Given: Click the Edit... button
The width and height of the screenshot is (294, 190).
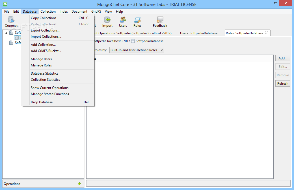Looking at the screenshot, I should click(x=283, y=67).
